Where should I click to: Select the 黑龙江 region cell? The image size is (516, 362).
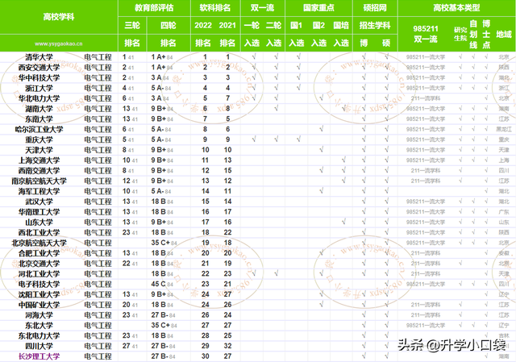click(504, 129)
